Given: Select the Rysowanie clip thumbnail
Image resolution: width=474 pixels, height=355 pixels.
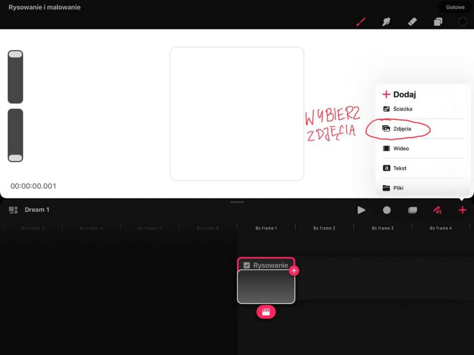Looking at the screenshot, I should click(x=266, y=287).
